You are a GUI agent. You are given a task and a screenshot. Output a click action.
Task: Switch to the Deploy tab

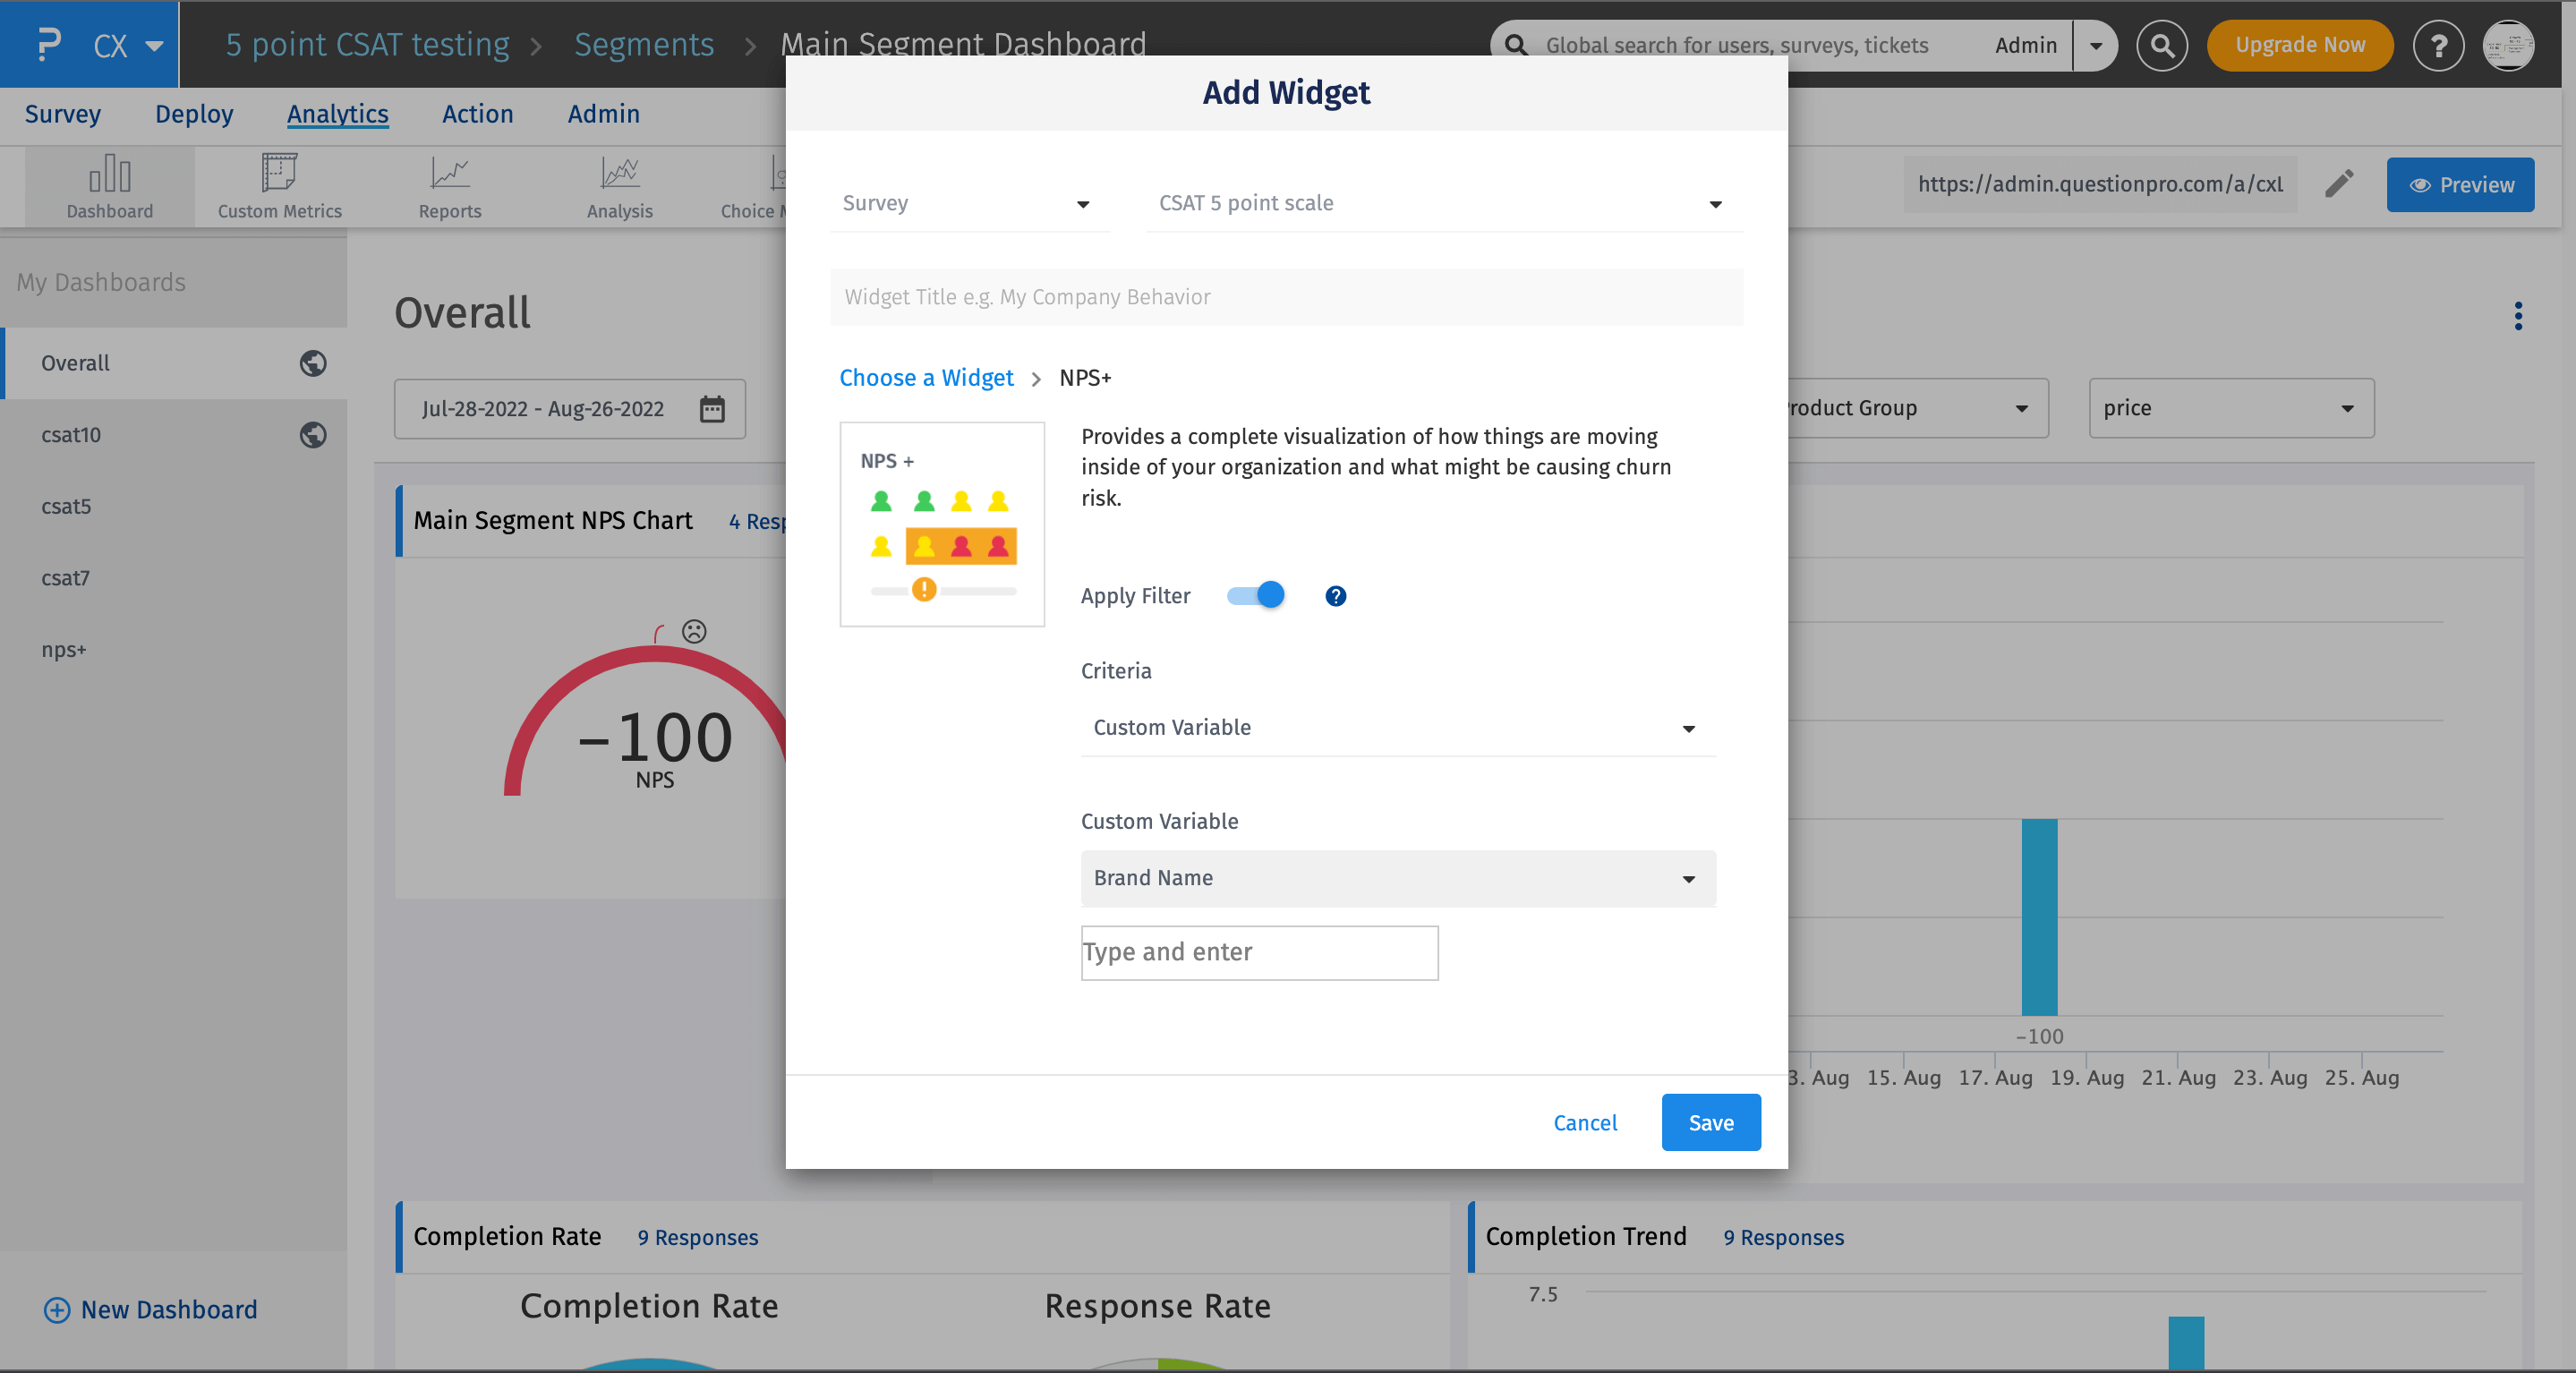pyautogui.click(x=193, y=114)
